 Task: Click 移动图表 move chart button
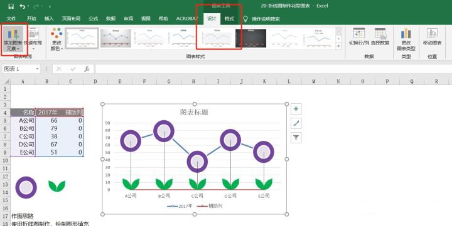point(432,37)
